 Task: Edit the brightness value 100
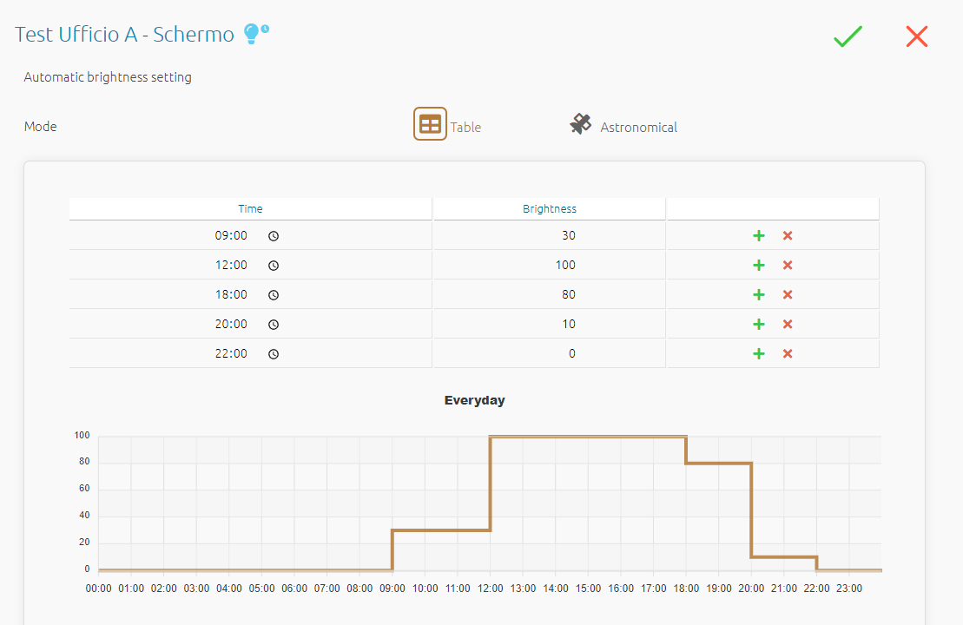click(x=564, y=266)
